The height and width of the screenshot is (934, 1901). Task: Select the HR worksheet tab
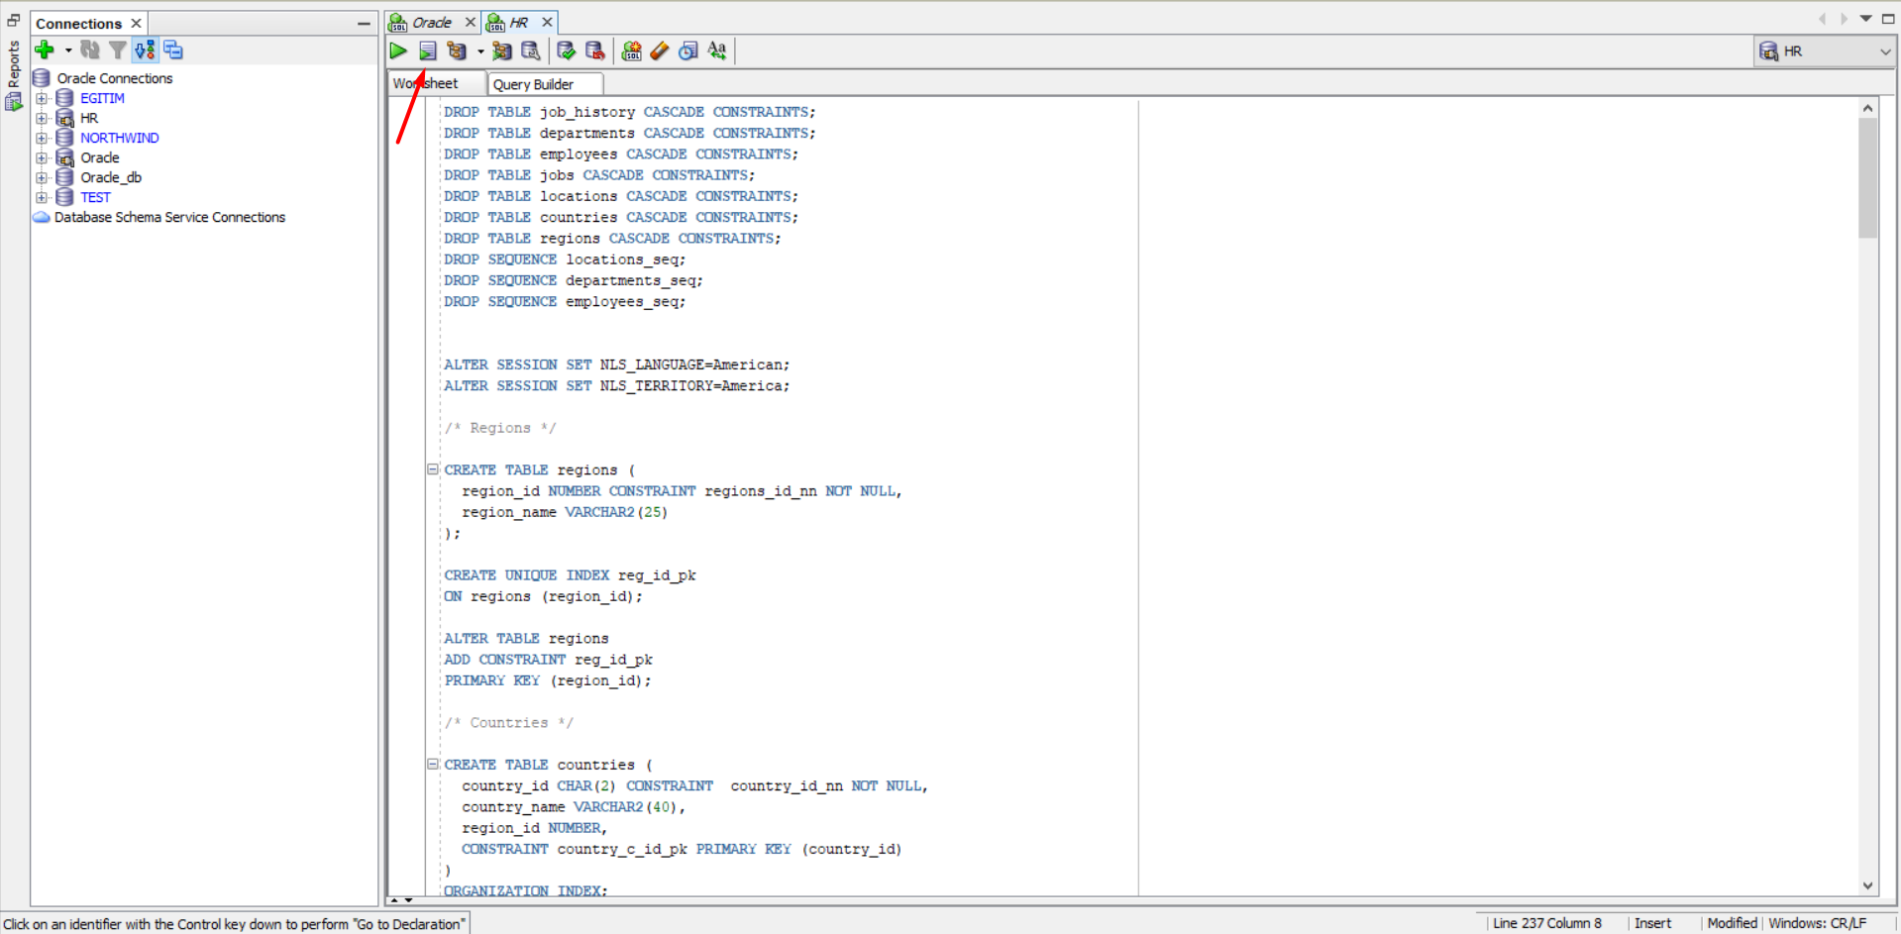point(519,23)
